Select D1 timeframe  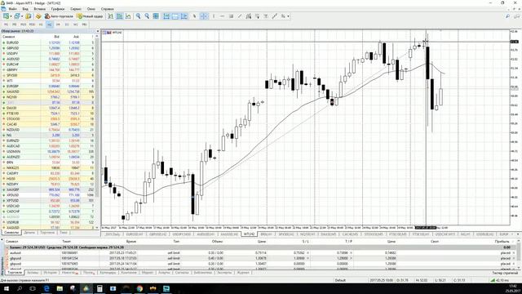click(x=67, y=24)
